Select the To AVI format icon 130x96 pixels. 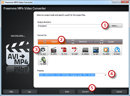43,51
